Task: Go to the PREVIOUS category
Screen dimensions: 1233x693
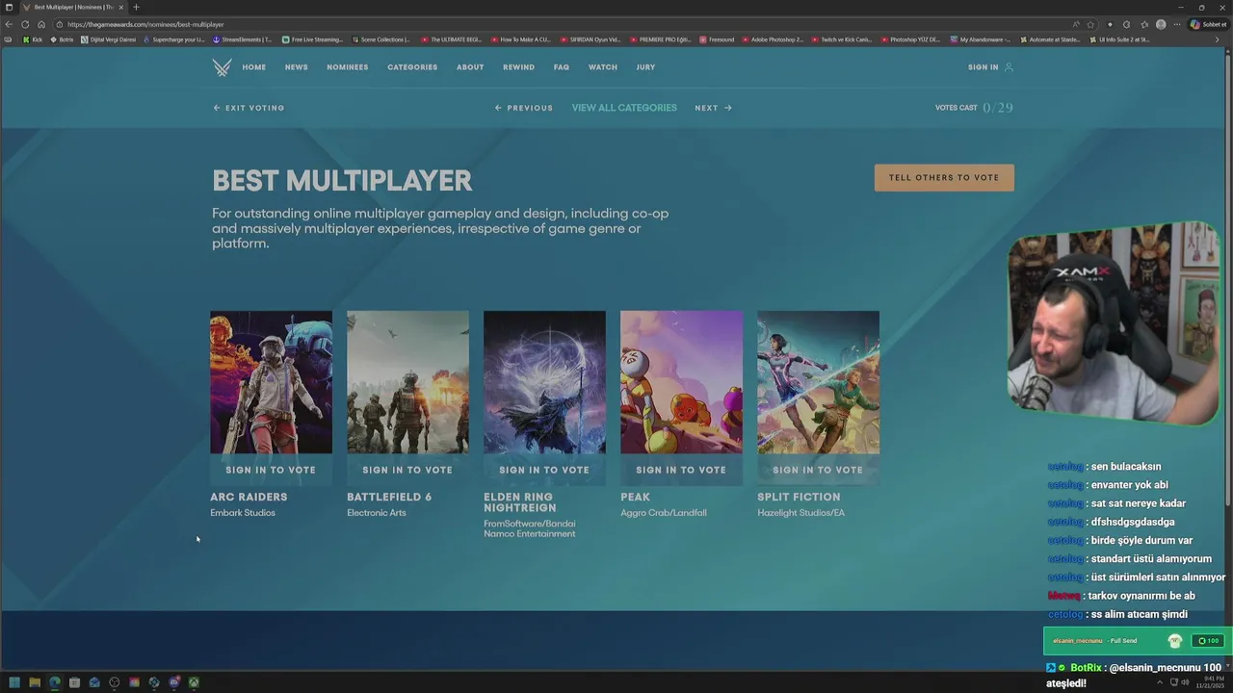Action: [x=524, y=108]
